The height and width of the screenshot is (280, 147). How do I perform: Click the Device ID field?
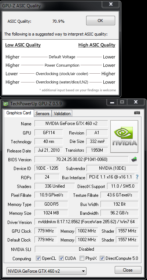(47, 168)
